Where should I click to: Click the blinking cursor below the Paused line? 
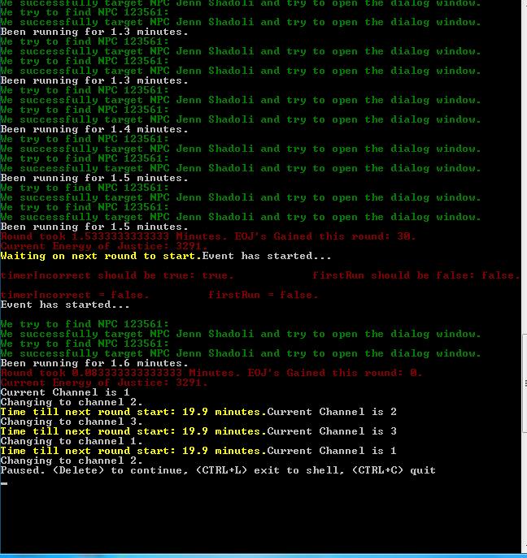4,482
